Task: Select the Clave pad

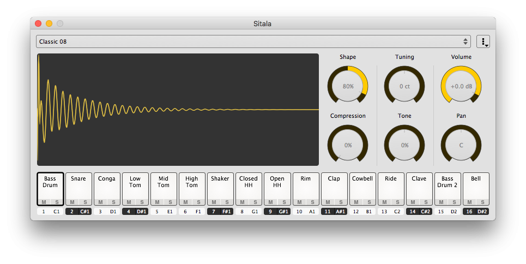Action: (x=419, y=189)
